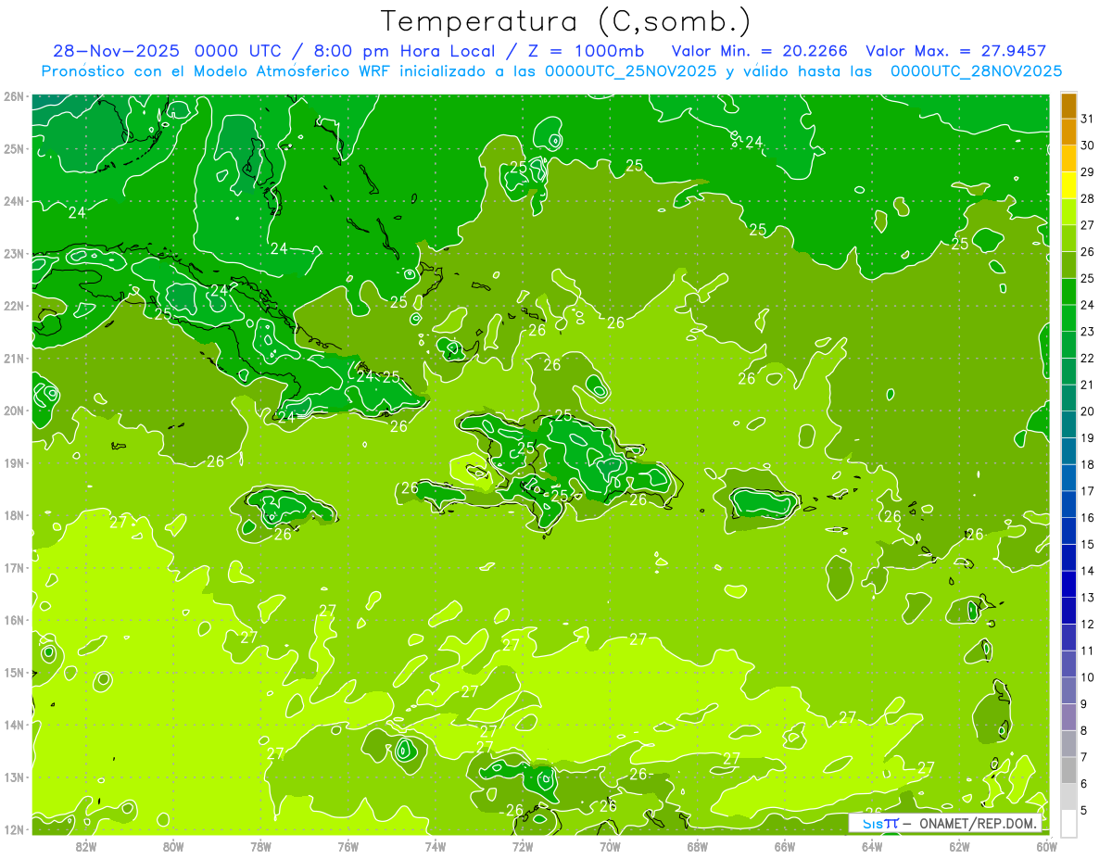Pick the dark orange swatch above legend 31
Viewport: 1112px width, 859px height.
point(1068,106)
